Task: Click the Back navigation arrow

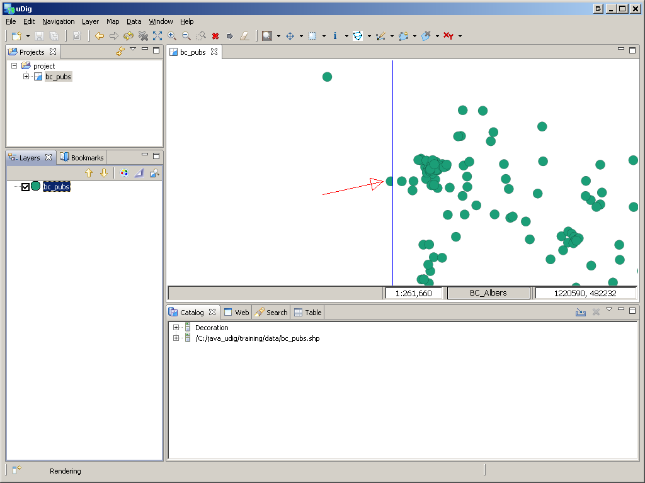Action: [100, 36]
